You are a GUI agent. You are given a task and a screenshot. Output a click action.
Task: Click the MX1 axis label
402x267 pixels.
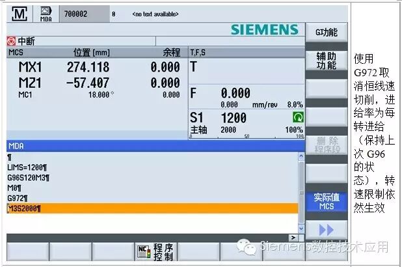[30, 67]
